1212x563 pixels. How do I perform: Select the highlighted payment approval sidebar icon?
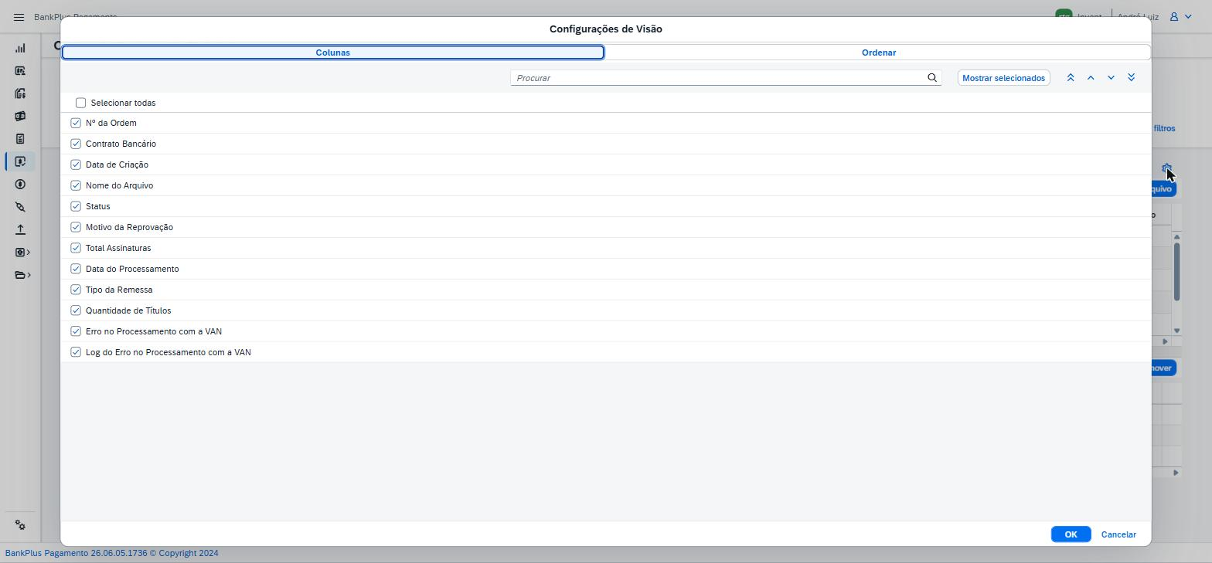(x=20, y=161)
